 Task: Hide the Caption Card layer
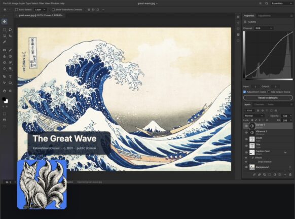coord(246,153)
